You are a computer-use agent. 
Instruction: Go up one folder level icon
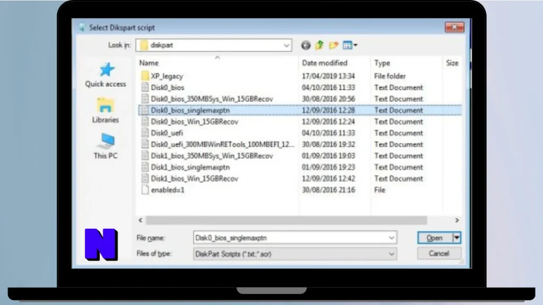(x=320, y=45)
